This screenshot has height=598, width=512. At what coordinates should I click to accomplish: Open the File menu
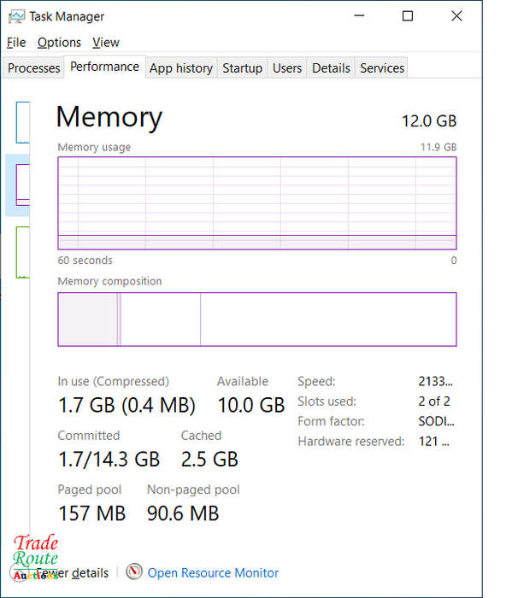16,43
